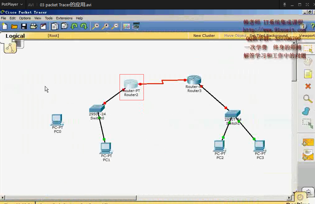Screen dimensions: 315x204
Task: Click the vertical scrollbar up arrow
Action: (x=294, y=43)
